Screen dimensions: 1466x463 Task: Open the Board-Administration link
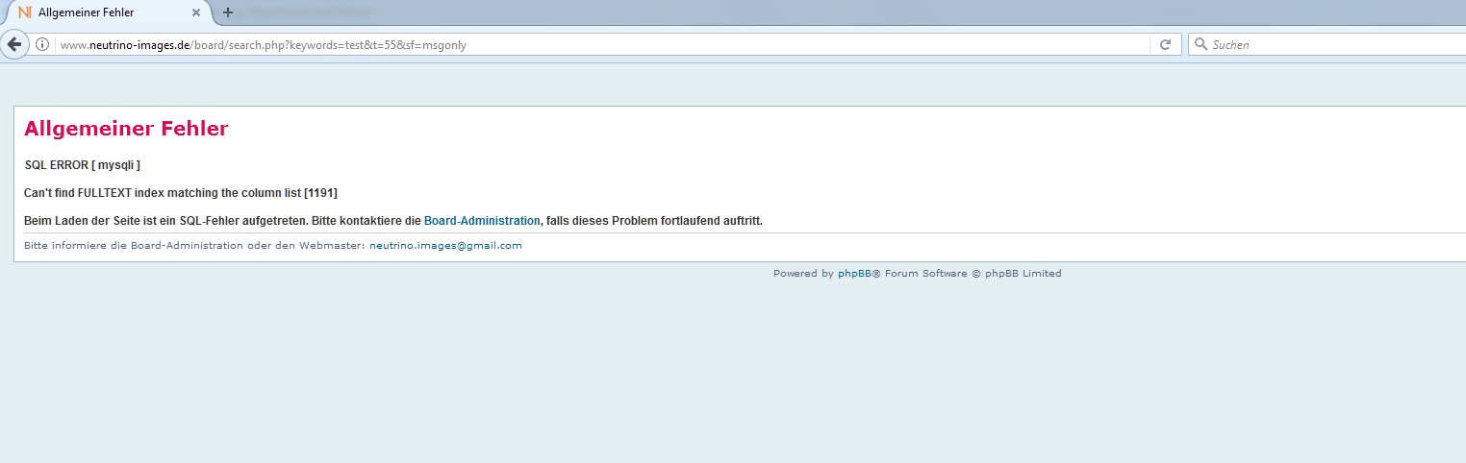point(482,221)
